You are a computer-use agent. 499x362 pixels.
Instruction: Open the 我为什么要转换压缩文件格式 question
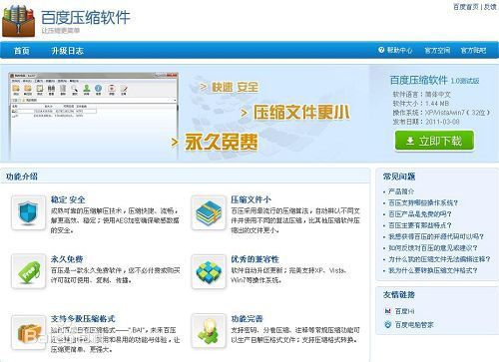[433, 270]
